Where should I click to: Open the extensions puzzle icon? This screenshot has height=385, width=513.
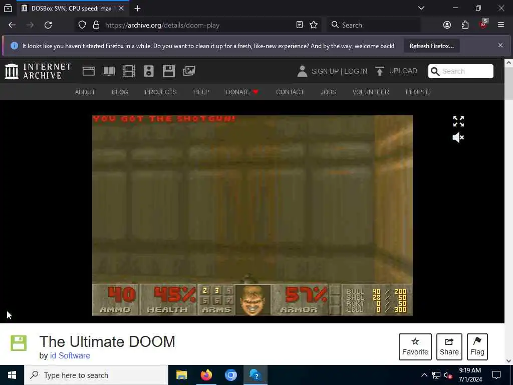coord(465,25)
